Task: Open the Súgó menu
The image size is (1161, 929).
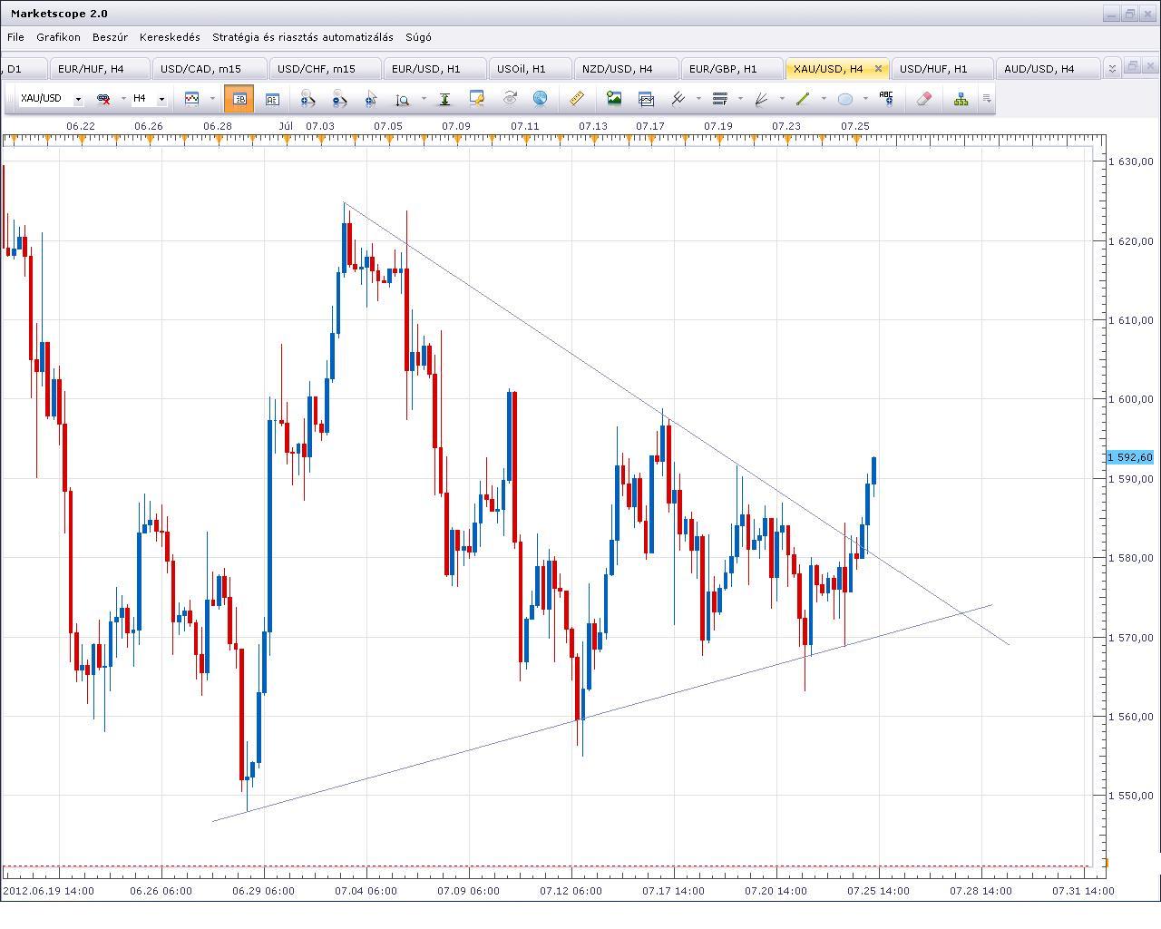Action: (418, 37)
